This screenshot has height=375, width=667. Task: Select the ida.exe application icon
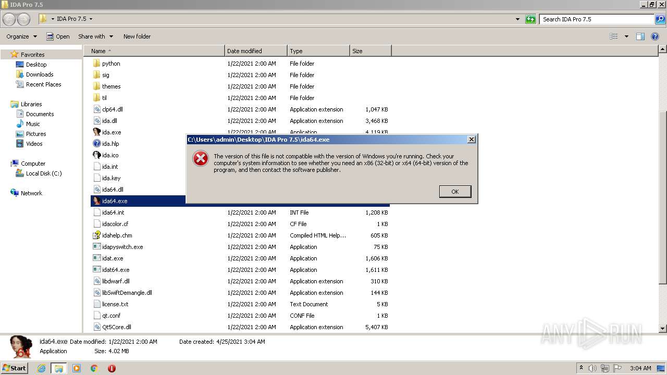[x=96, y=132]
